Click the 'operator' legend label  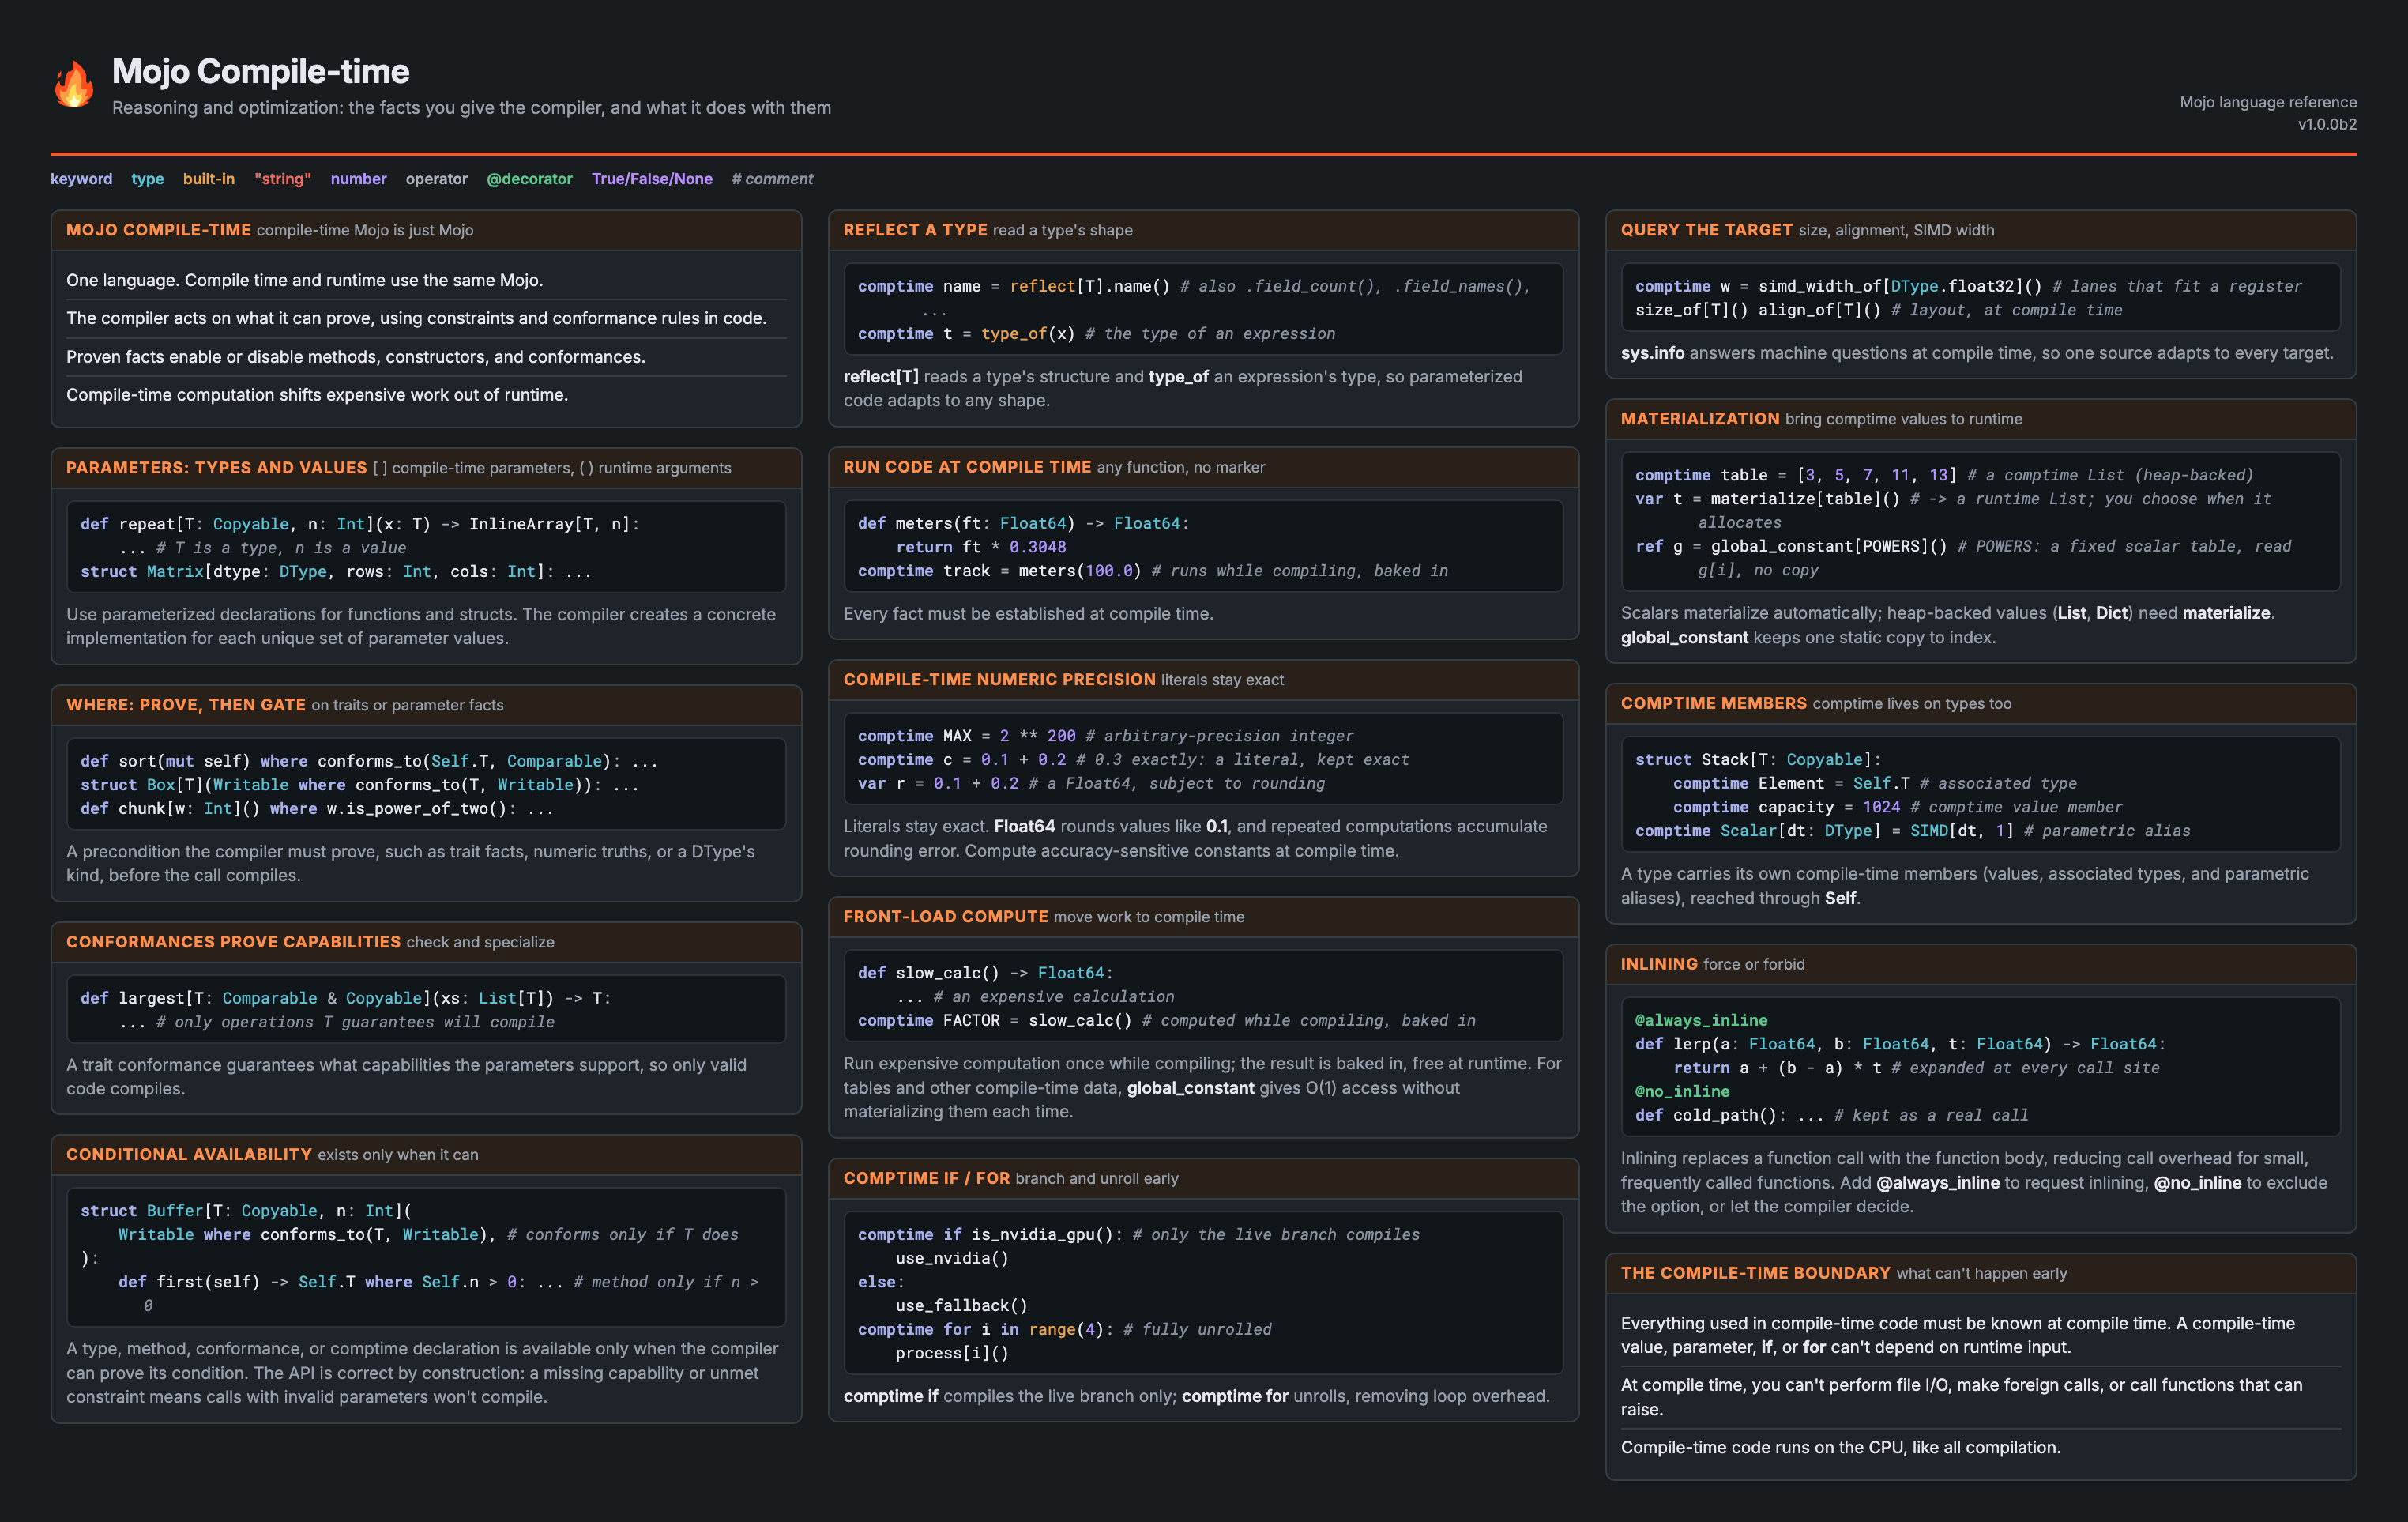tap(436, 179)
